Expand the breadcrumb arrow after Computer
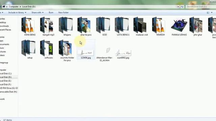Viewport: 216px width, 121px height. point(20,7)
